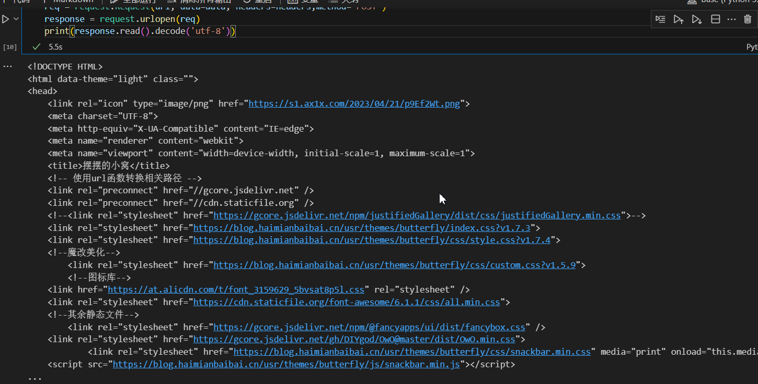
Task: Open the justifiedGallery.min.css link
Action: pos(417,215)
